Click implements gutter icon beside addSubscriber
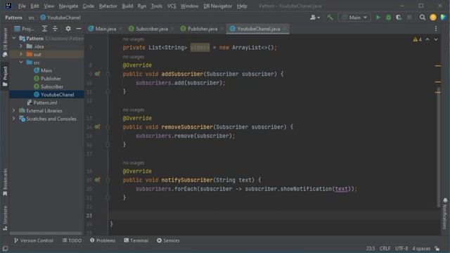This screenshot has height=253, width=450. click(98, 74)
